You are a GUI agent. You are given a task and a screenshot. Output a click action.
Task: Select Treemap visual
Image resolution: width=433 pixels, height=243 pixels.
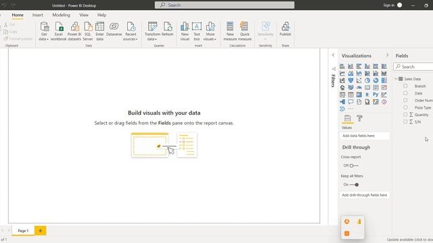click(384, 80)
